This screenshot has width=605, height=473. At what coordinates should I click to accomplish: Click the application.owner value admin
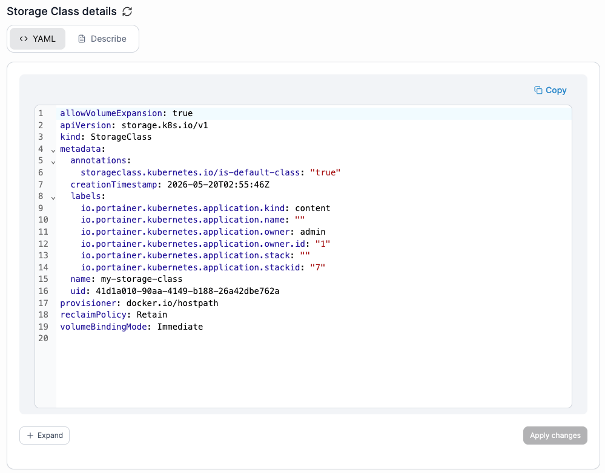pyautogui.click(x=312, y=232)
